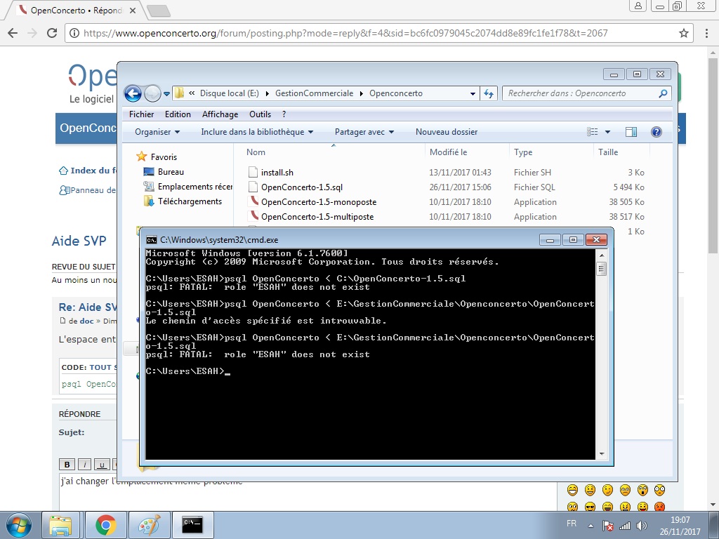Expand the Organiser dropdown menu
The image size is (719, 539).
[157, 132]
